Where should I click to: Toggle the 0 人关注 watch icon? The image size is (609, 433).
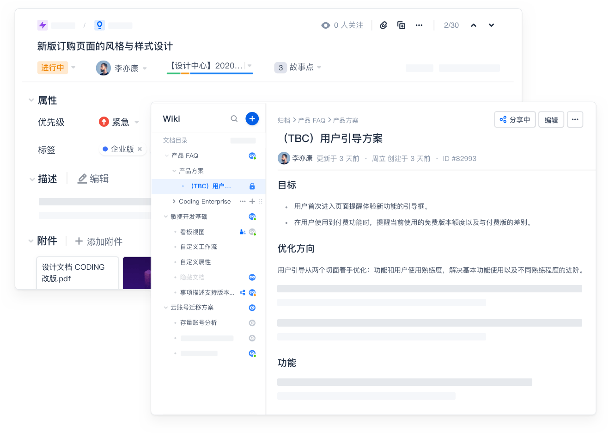326,25
